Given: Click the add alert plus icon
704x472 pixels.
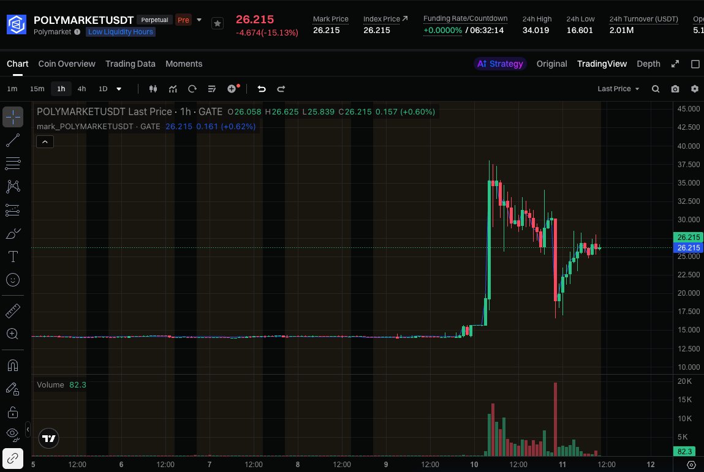Looking at the screenshot, I should click(232, 89).
